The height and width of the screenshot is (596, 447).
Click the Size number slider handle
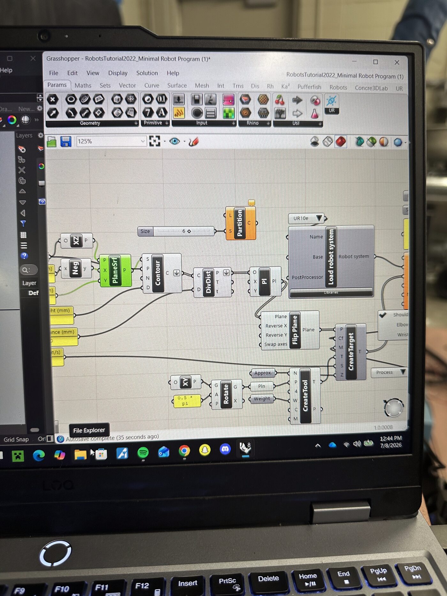[189, 231]
